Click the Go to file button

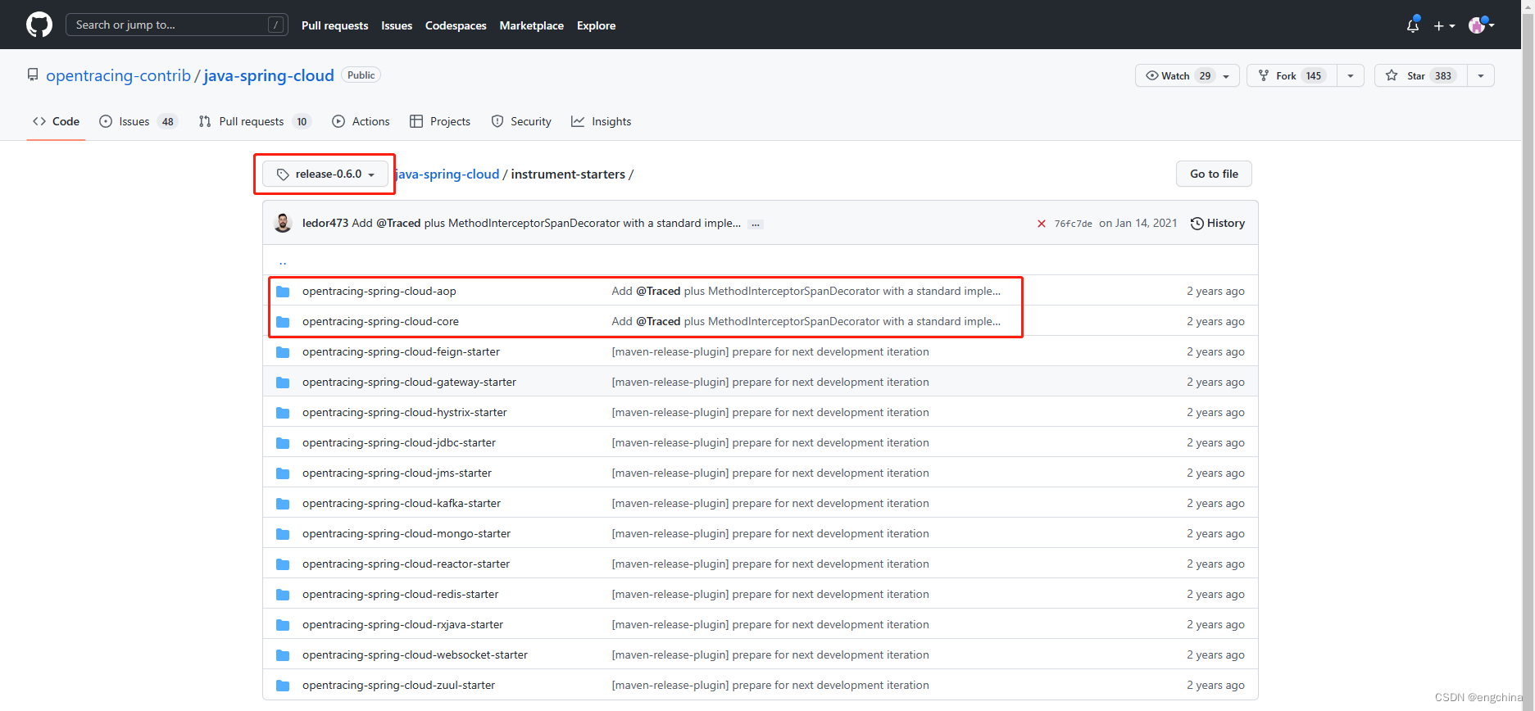pyautogui.click(x=1214, y=174)
